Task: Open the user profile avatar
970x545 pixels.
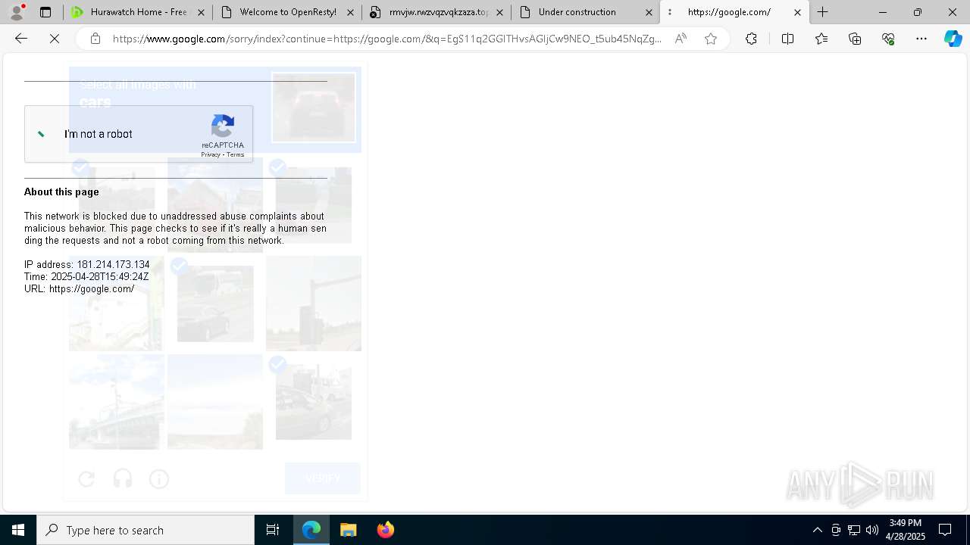Action: click(17, 12)
